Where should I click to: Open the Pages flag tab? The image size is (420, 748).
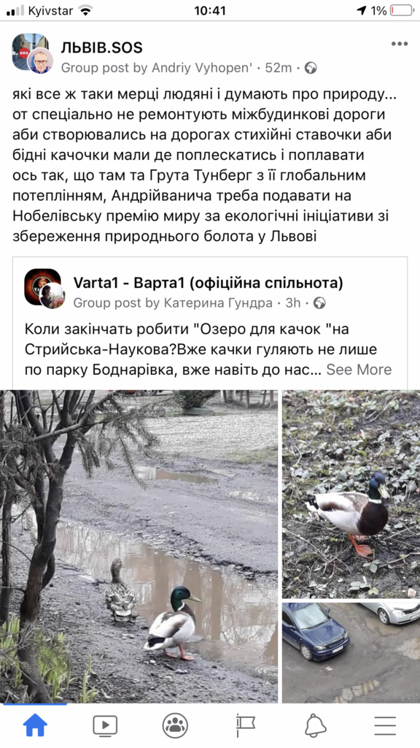click(245, 725)
